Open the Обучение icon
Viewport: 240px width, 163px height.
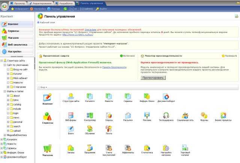90,130
